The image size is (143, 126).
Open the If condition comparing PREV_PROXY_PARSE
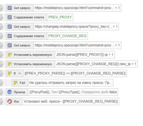(75, 73)
